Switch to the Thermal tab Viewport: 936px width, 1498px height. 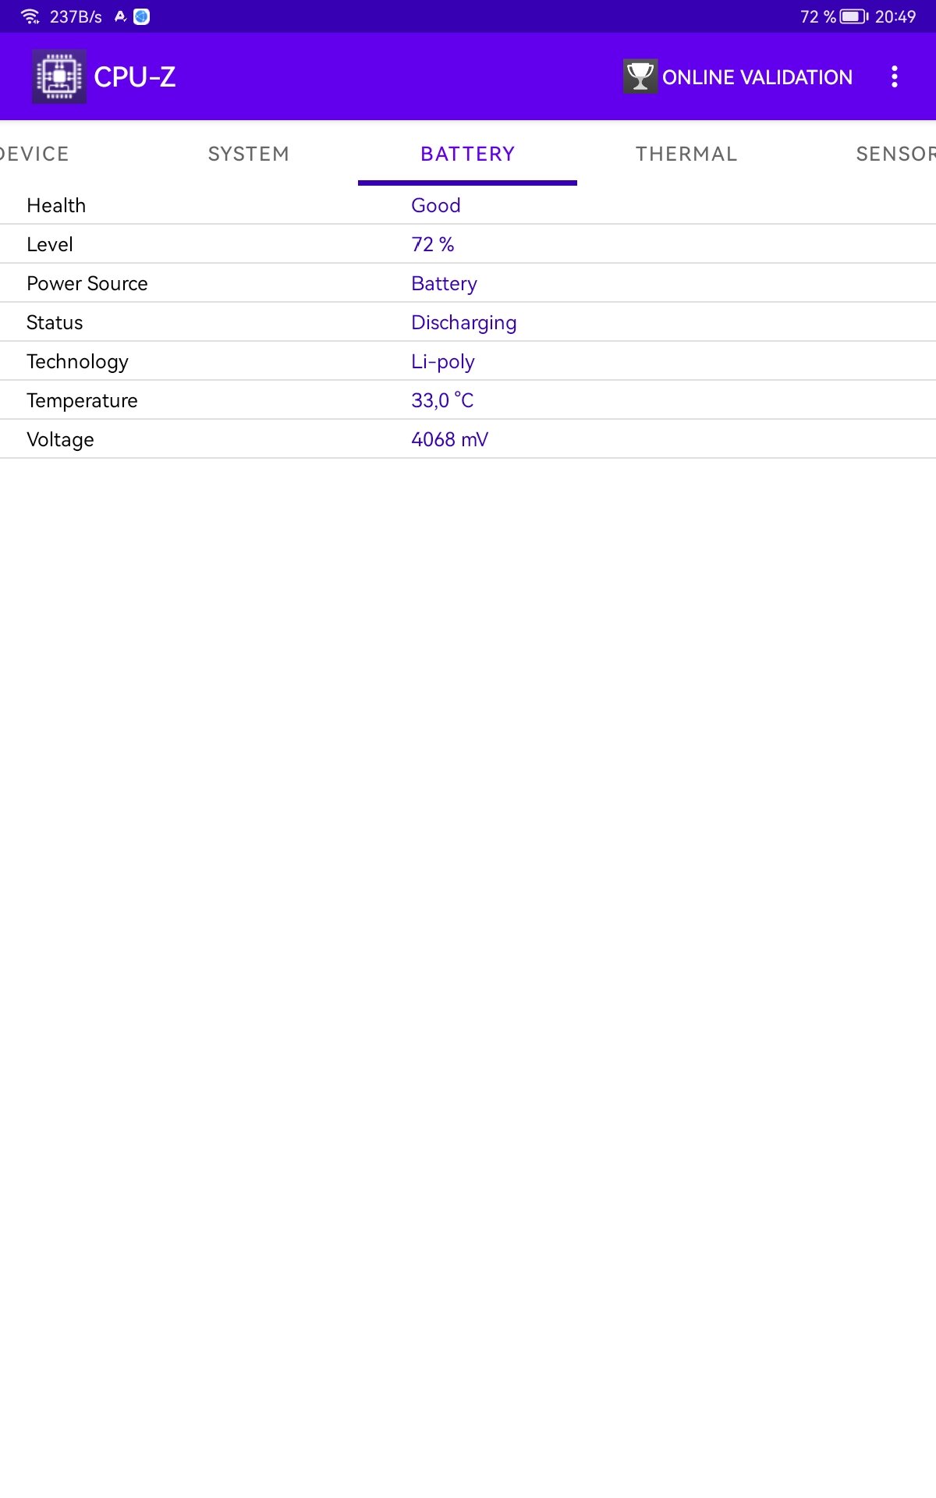click(x=686, y=154)
